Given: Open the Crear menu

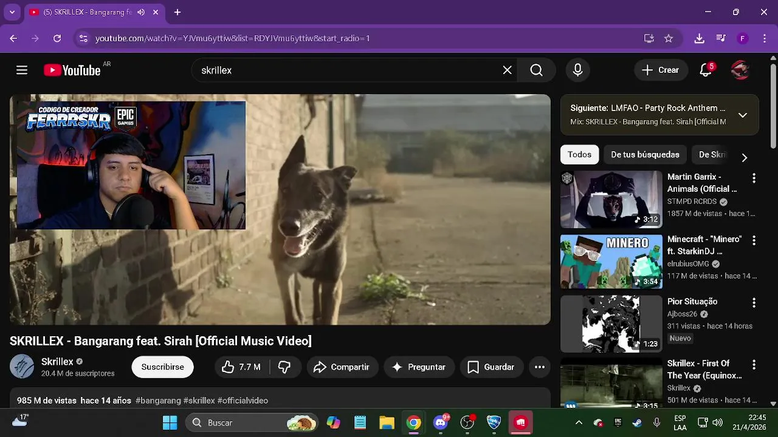Looking at the screenshot, I should (661, 70).
